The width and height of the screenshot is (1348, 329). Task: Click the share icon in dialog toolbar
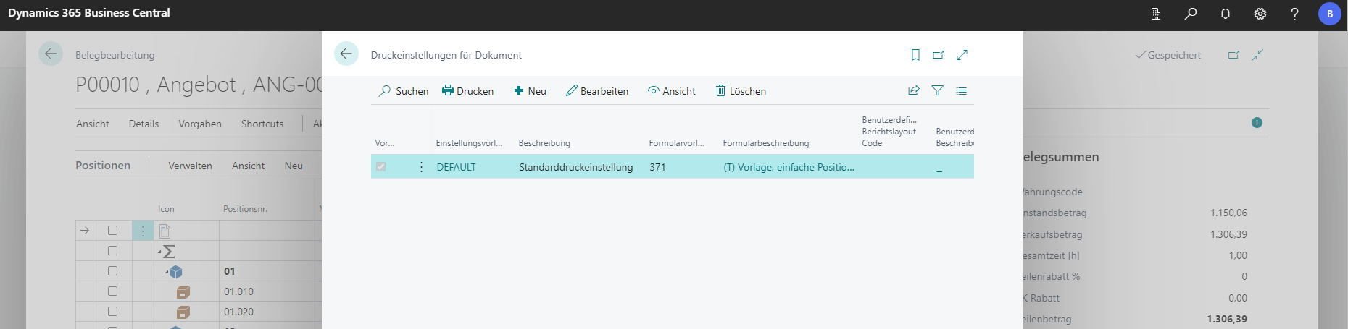pos(914,91)
